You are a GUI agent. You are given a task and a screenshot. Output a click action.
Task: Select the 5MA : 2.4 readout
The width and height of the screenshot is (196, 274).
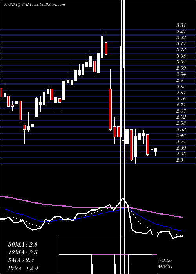pos(21,260)
